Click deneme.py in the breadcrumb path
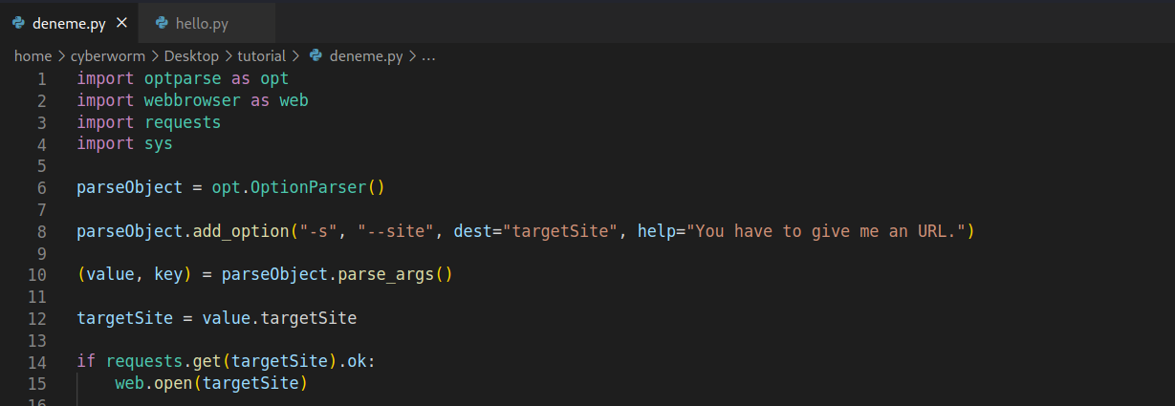1175x406 pixels. click(365, 56)
